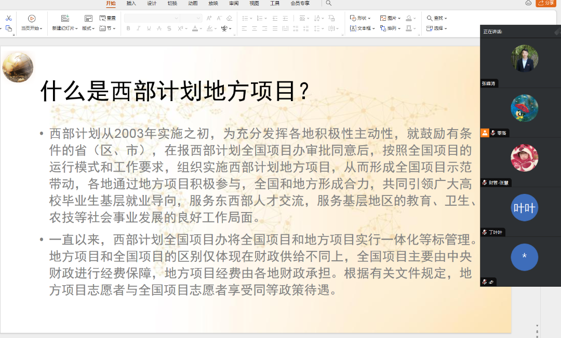This screenshot has height=338, width=561.
Task: Click the Reset (重置) slide button
Action: (x=108, y=18)
